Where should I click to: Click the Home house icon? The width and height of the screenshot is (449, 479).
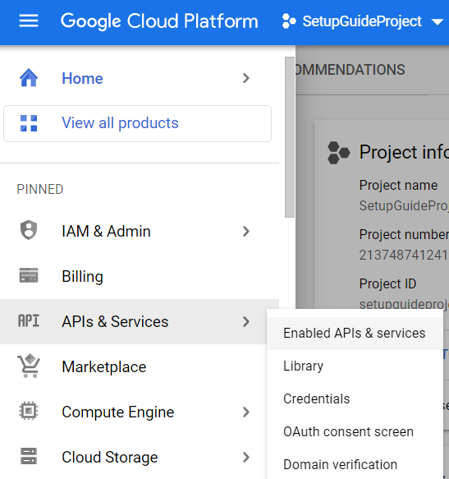click(29, 78)
